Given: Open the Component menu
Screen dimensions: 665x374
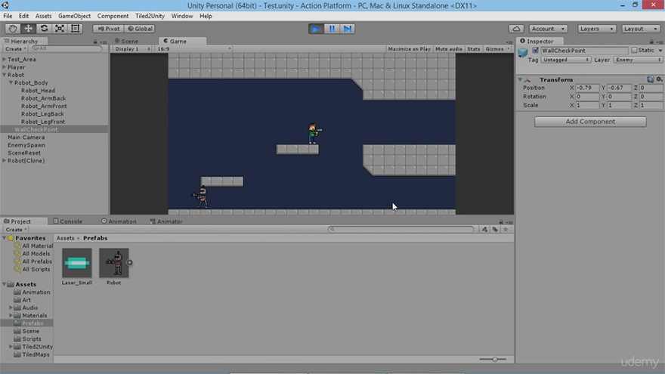Looking at the screenshot, I should coord(113,16).
